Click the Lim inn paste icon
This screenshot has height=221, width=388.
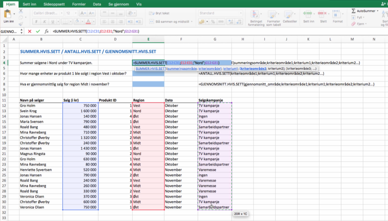tap(8, 14)
